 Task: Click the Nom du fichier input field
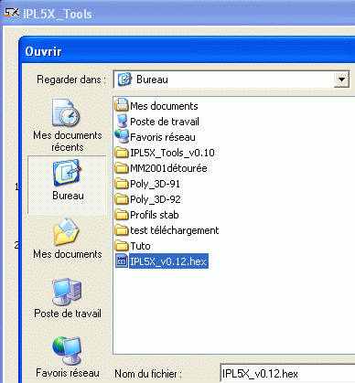click(287, 374)
